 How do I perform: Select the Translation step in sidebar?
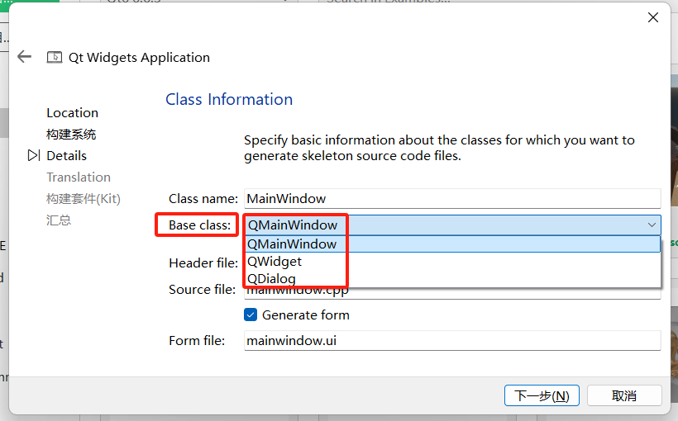pos(79,177)
